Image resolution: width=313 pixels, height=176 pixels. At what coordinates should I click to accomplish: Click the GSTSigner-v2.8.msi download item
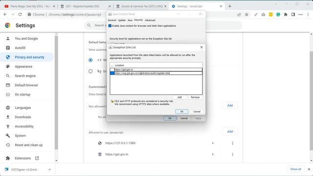tap(24, 170)
